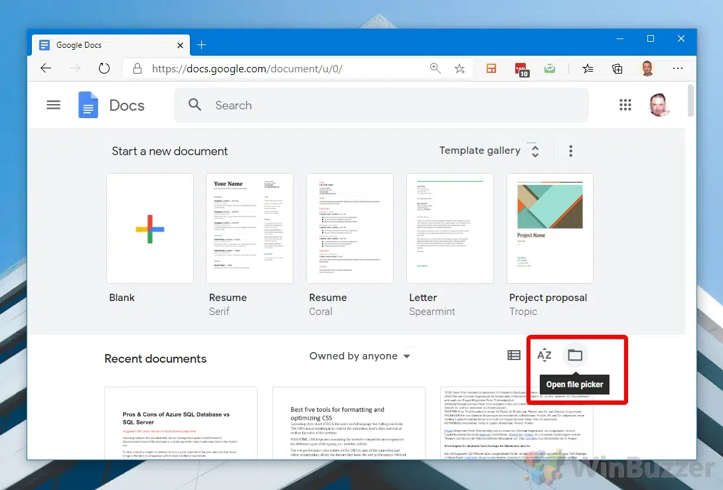Open the AZ sort options
The image size is (723, 490).
[x=544, y=355]
